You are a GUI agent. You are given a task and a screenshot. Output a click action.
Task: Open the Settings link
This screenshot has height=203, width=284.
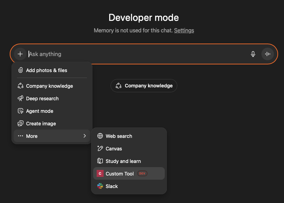pos(184,31)
